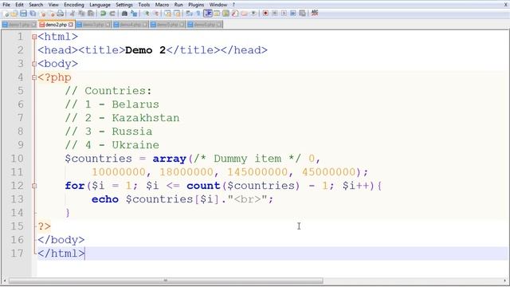Click the '</body>' tag on line 16

[61, 240]
